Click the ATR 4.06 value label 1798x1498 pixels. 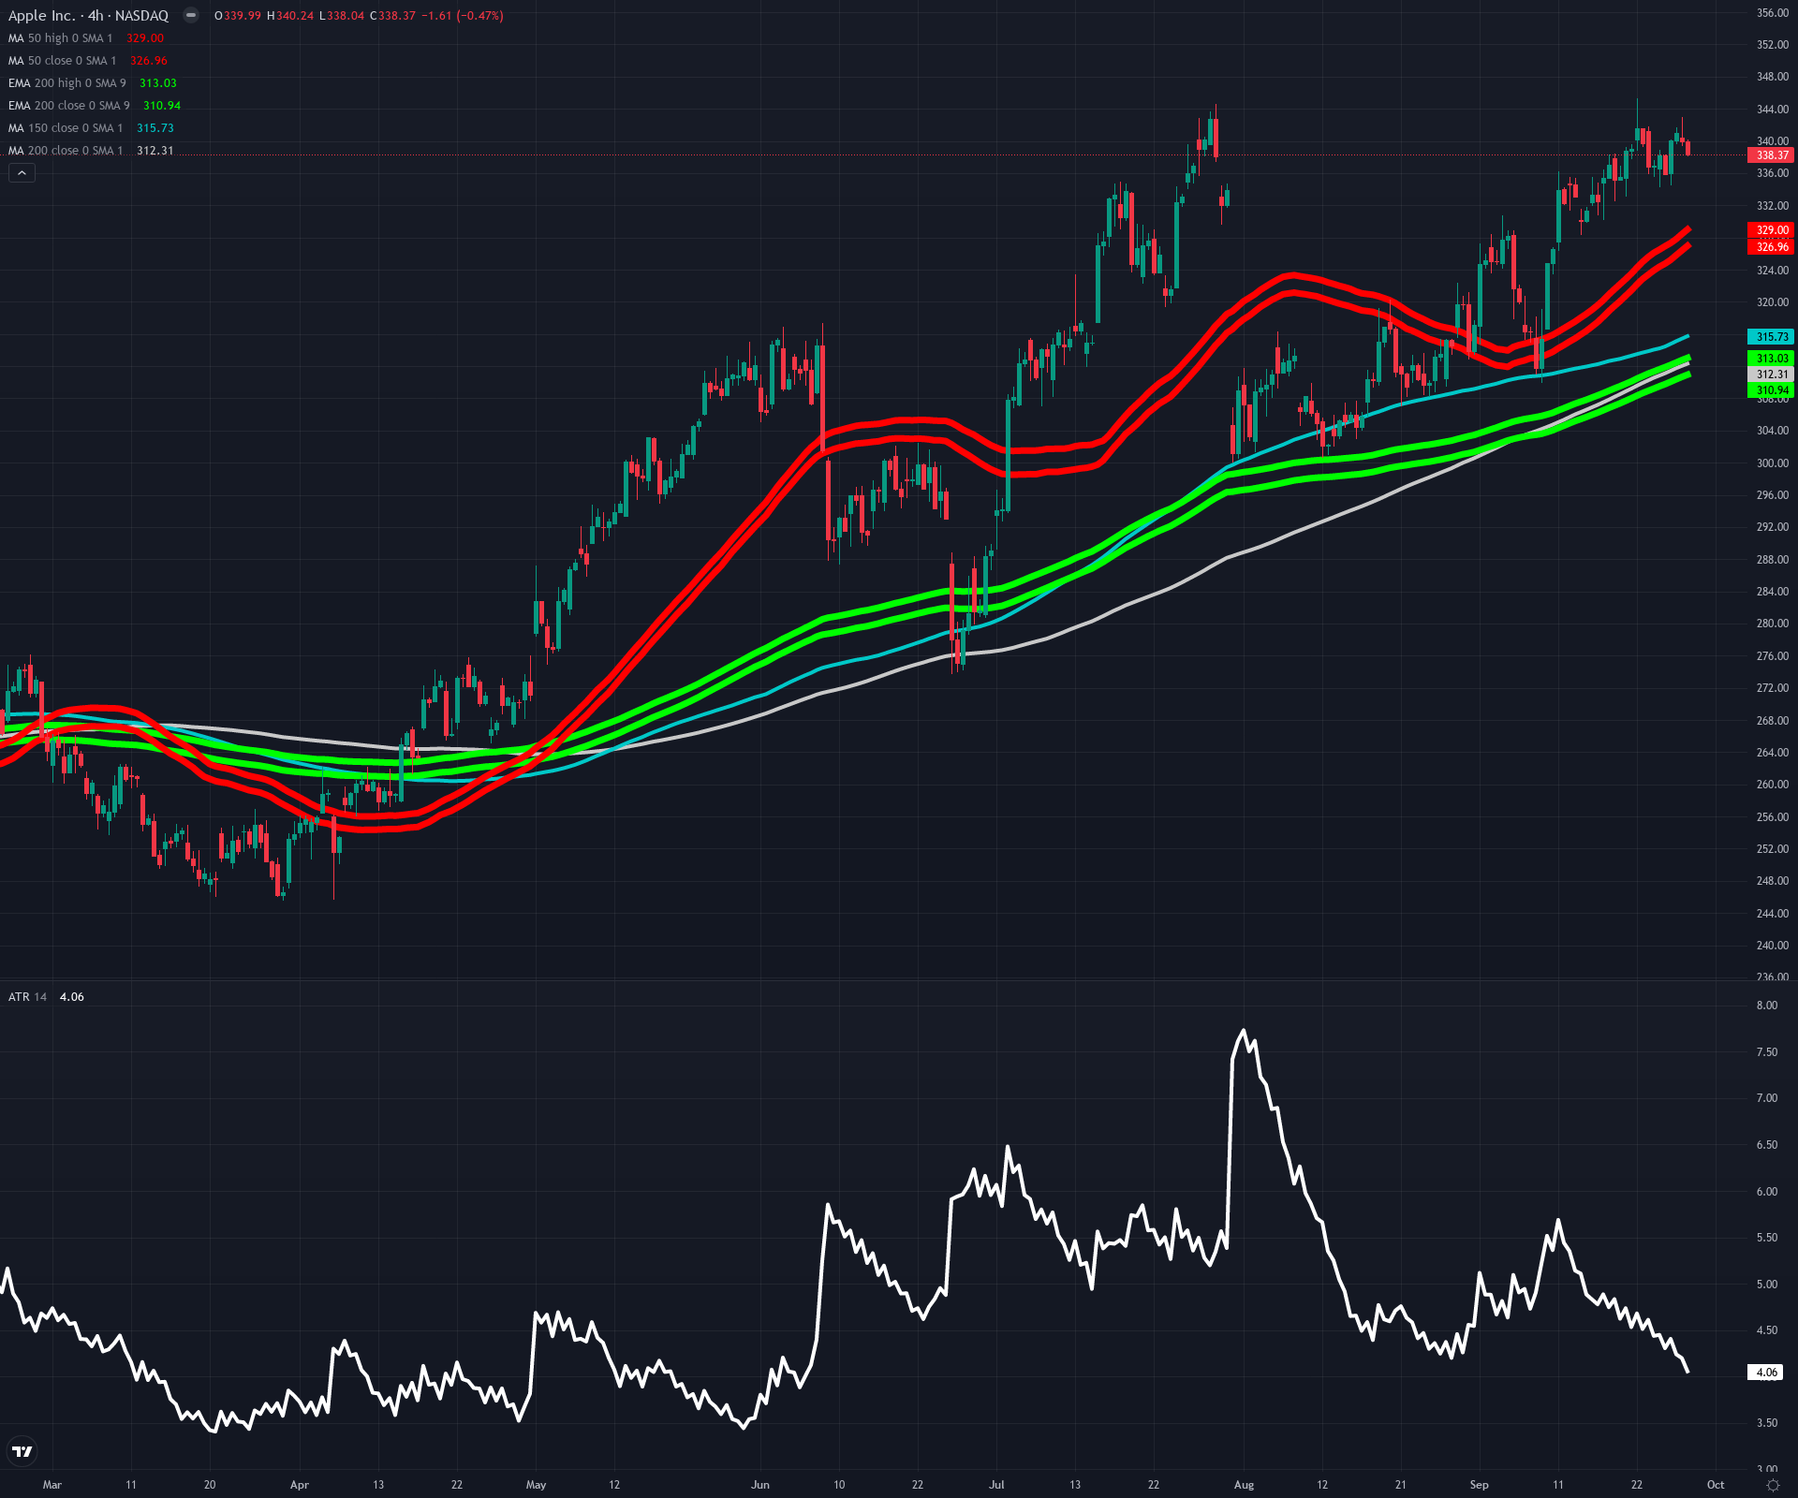click(x=1766, y=1373)
